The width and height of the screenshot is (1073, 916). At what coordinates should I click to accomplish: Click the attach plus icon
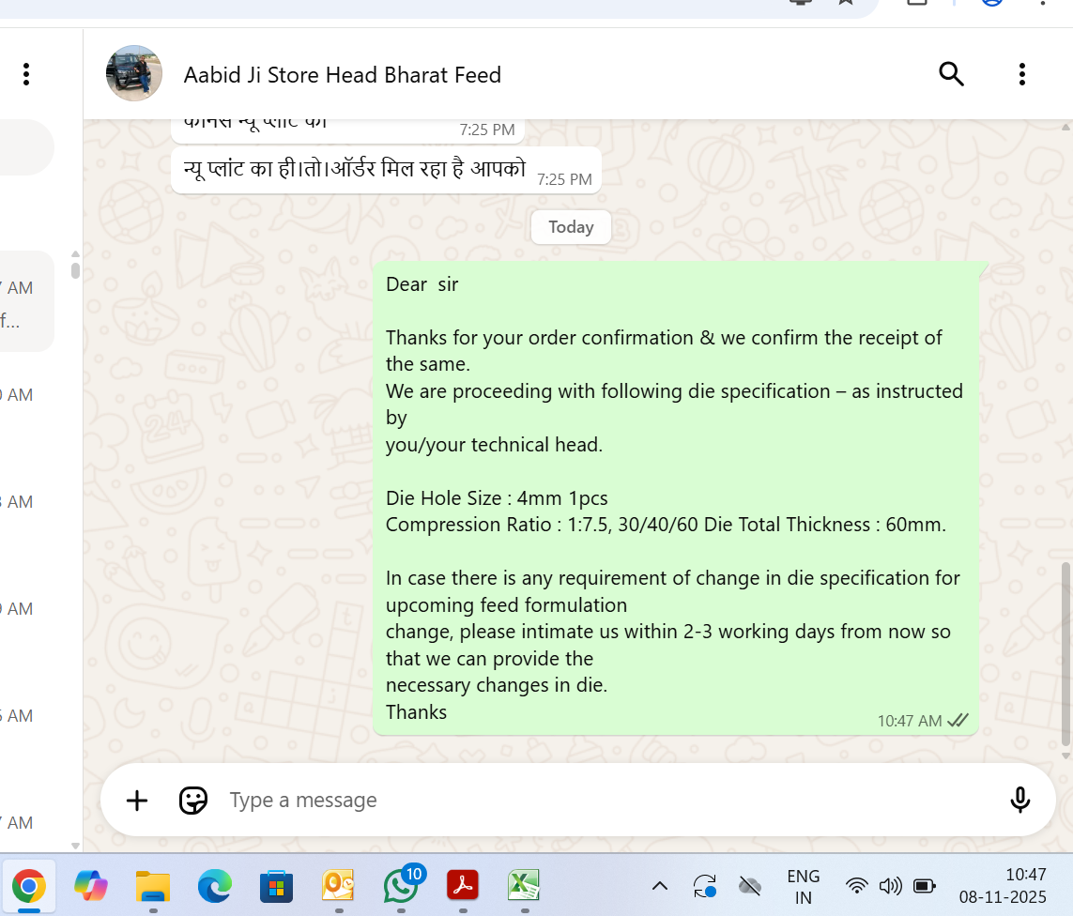[x=137, y=800]
